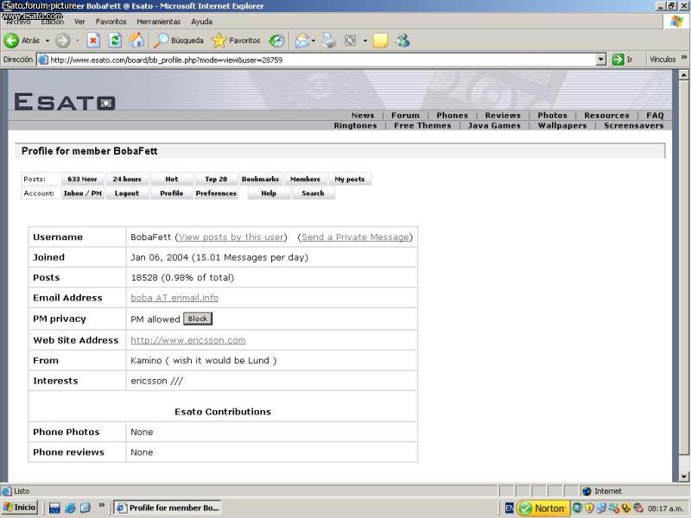Click View posts by this user
Image resolution: width=691 pixels, height=518 pixels.
pyautogui.click(x=231, y=237)
